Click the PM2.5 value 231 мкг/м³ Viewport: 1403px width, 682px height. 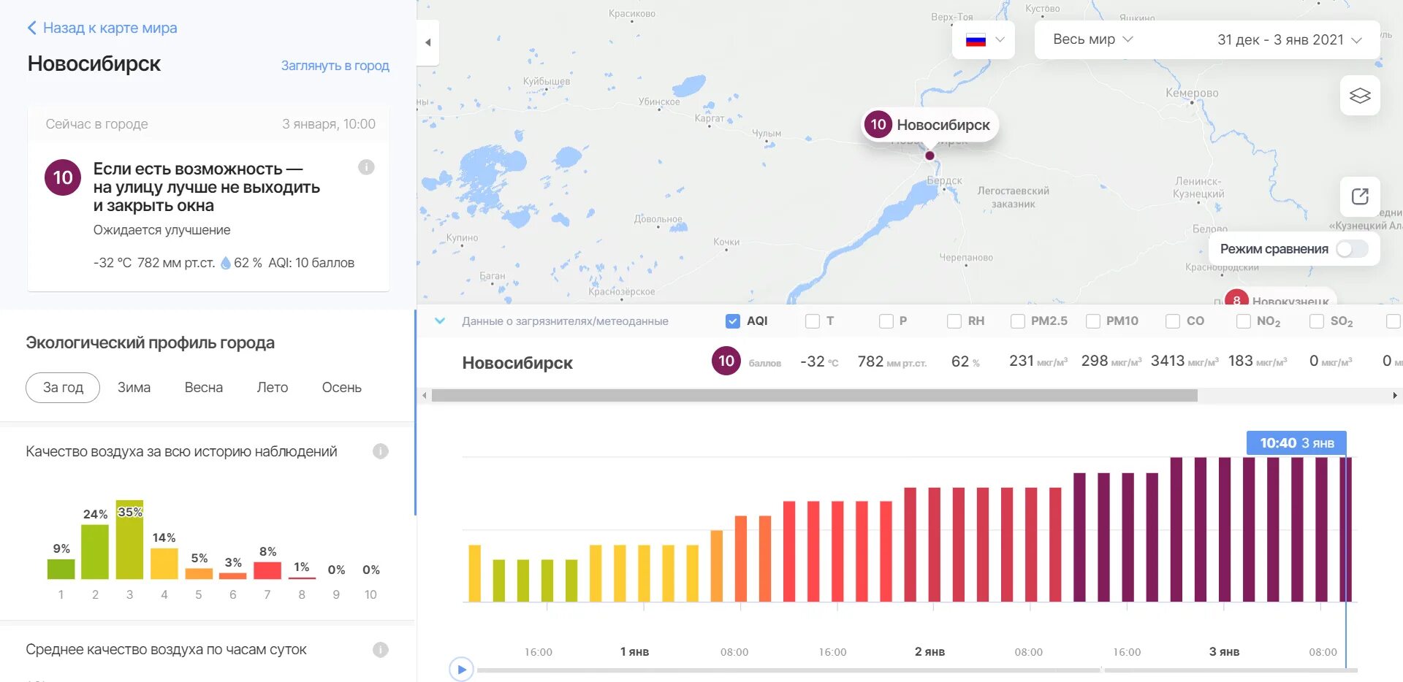(x=1038, y=361)
